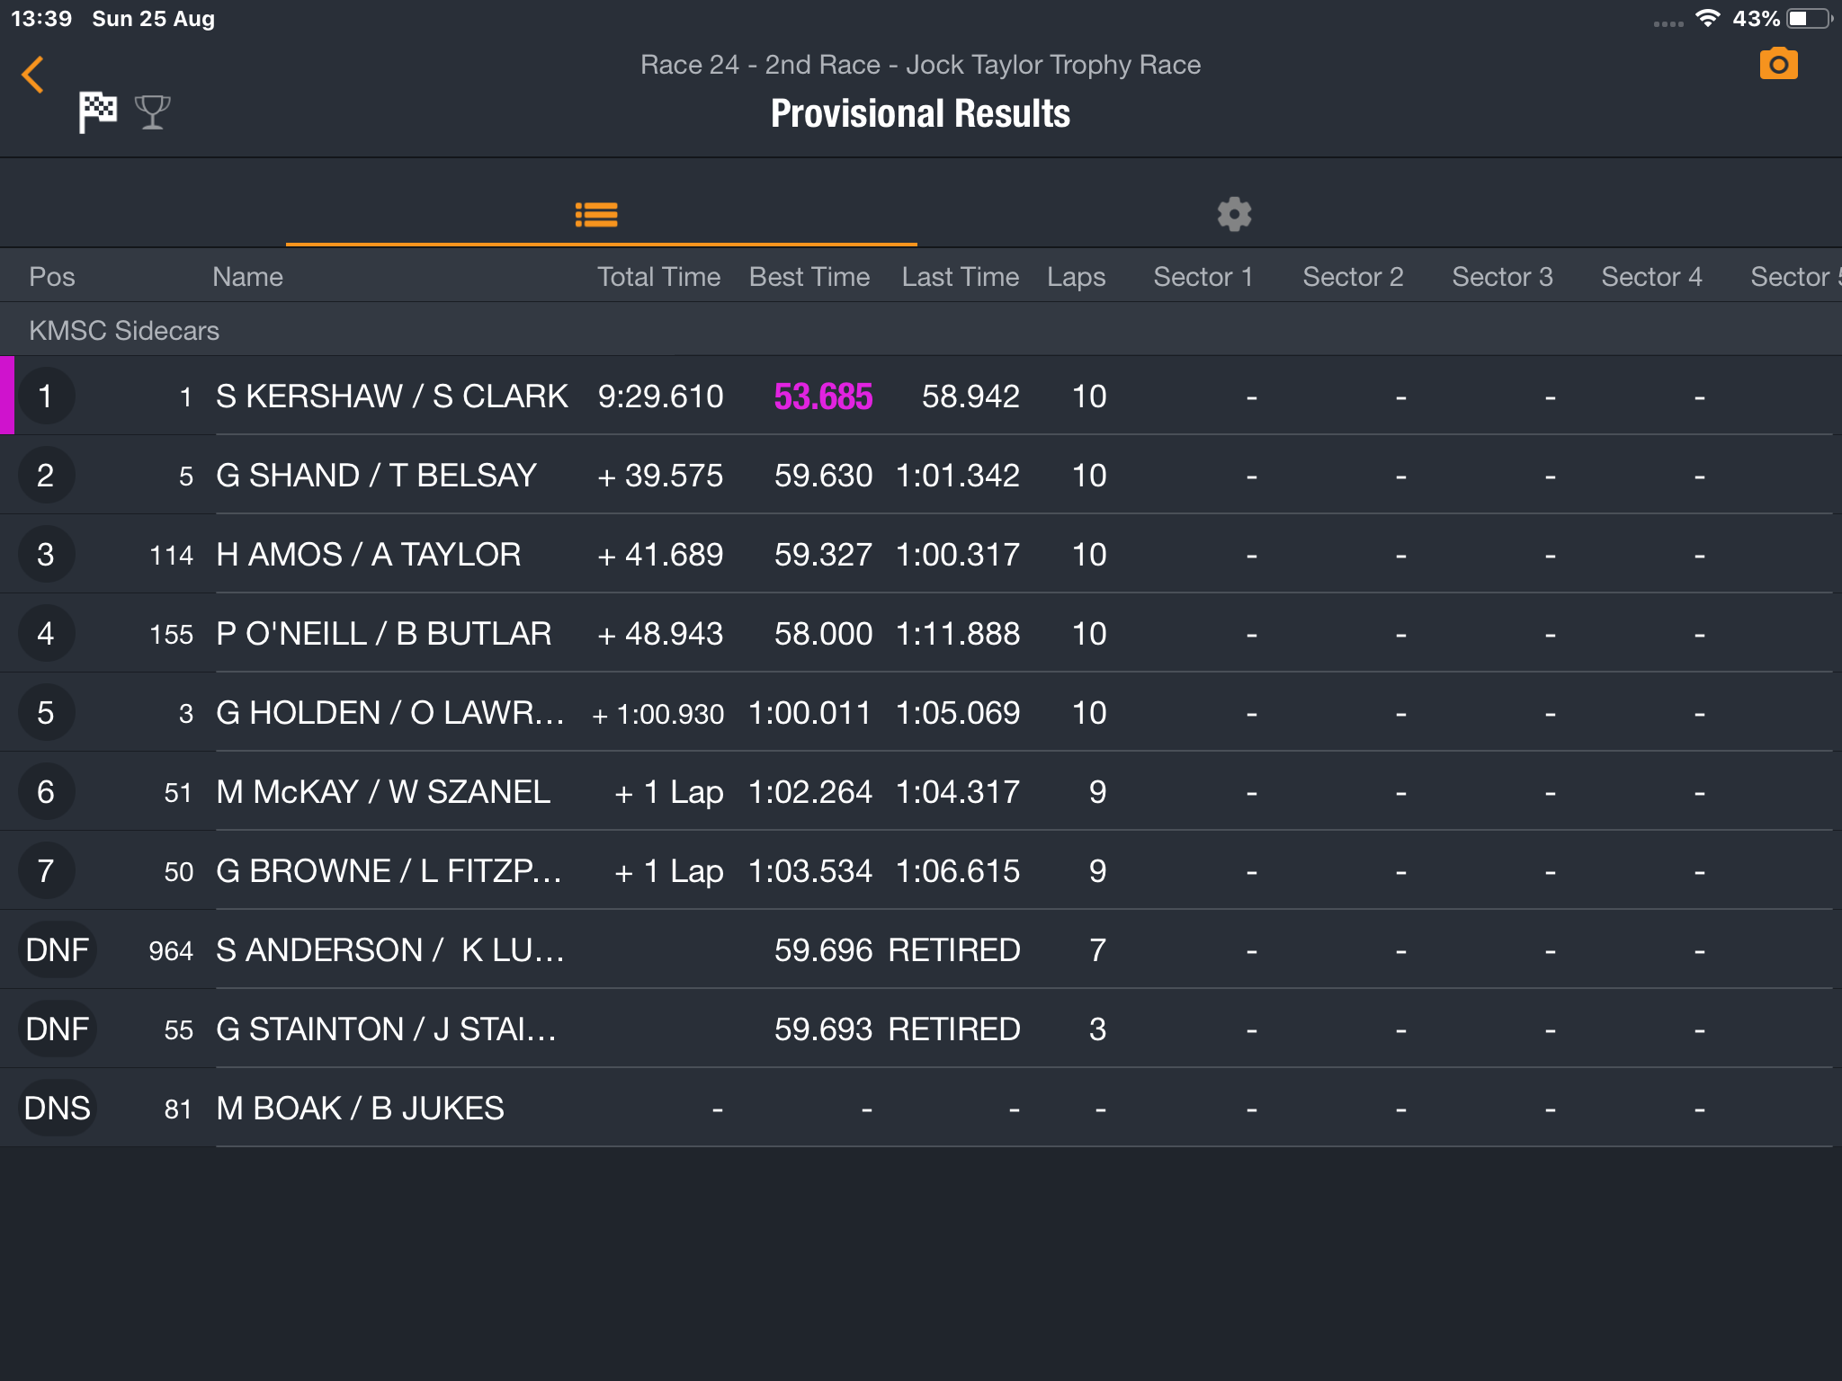This screenshot has width=1842, height=1381.
Task: Expand the truncated G HOLDEN / O LAWR… name
Action: [x=390, y=712]
